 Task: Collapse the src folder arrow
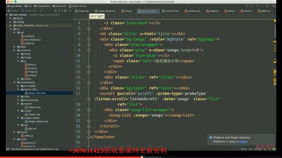pos(11,29)
